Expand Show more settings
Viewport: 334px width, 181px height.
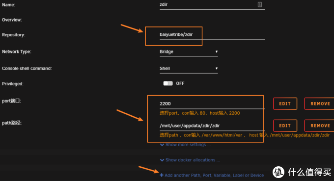(x=185, y=145)
